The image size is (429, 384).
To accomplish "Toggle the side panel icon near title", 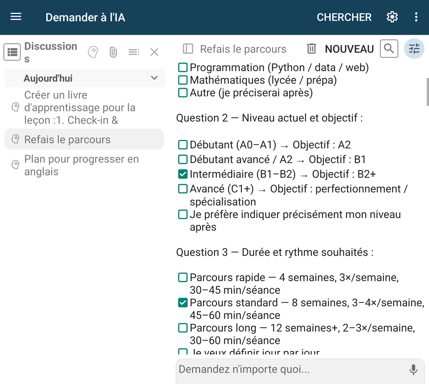I will [x=188, y=49].
